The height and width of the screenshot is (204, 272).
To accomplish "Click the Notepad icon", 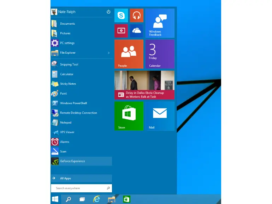I will click(x=55, y=122).
